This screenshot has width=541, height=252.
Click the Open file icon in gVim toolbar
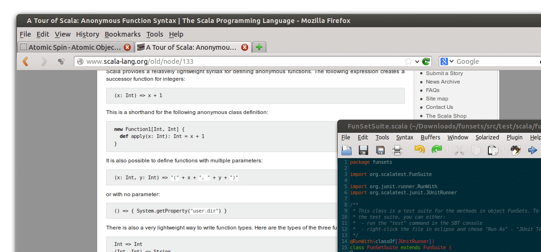click(347, 150)
